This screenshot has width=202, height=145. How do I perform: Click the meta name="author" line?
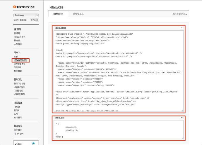coord(81,79)
